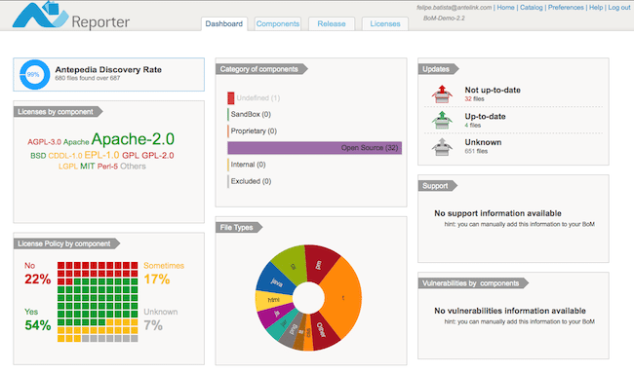The image size is (634, 373).
Task: Select the SandBox (0) category
Action: point(249,114)
